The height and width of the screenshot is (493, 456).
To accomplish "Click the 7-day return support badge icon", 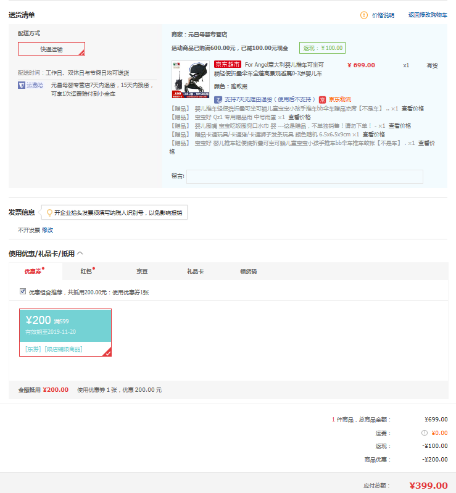I will 218,100.
